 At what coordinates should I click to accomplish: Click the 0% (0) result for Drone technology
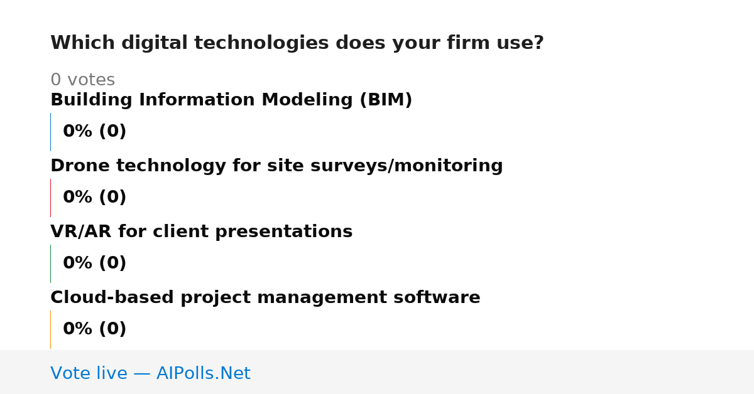point(94,197)
